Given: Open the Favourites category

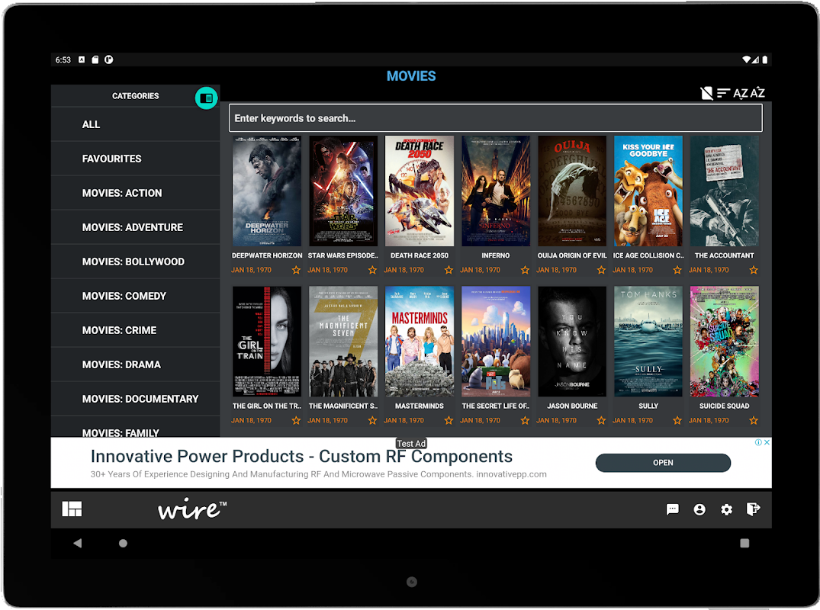Looking at the screenshot, I should point(111,159).
